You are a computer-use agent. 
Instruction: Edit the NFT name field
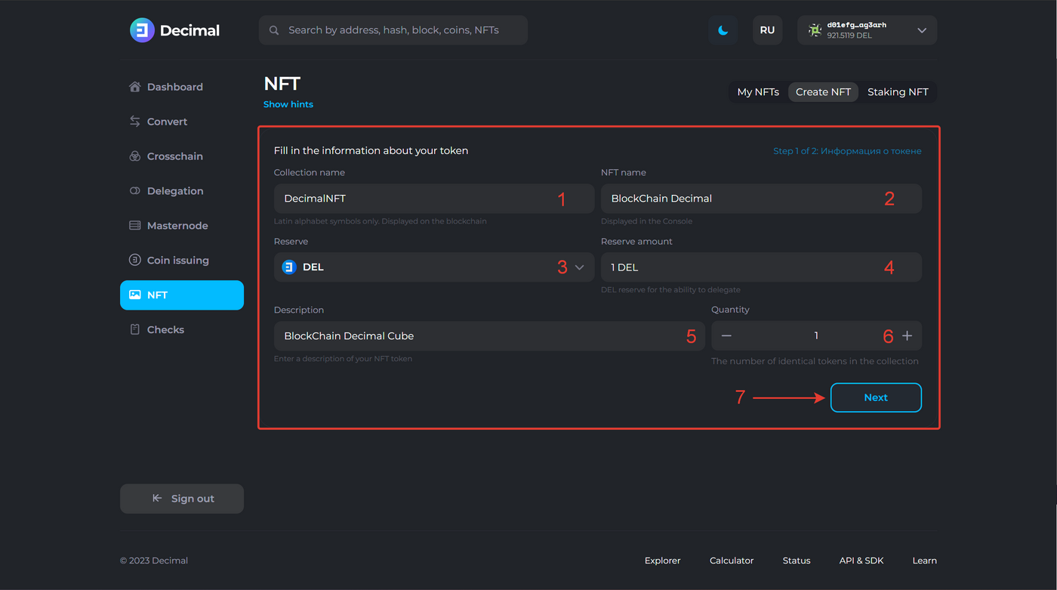click(x=761, y=199)
